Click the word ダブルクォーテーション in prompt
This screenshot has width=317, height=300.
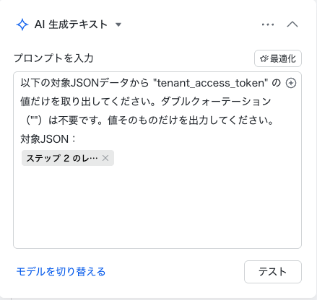216,102
